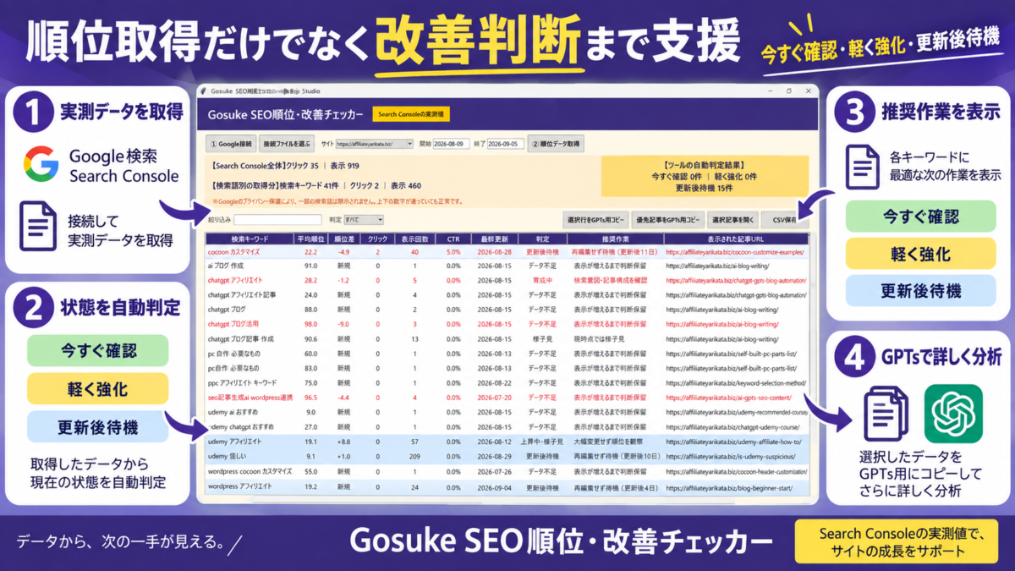1015x571 pixels.
Task: Select the chatgpt アフィリエイト記事 keyword row
Action: coord(507,294)
